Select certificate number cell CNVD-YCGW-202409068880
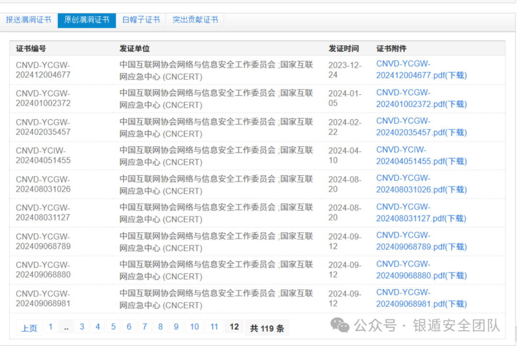 [x=43, y=269]
